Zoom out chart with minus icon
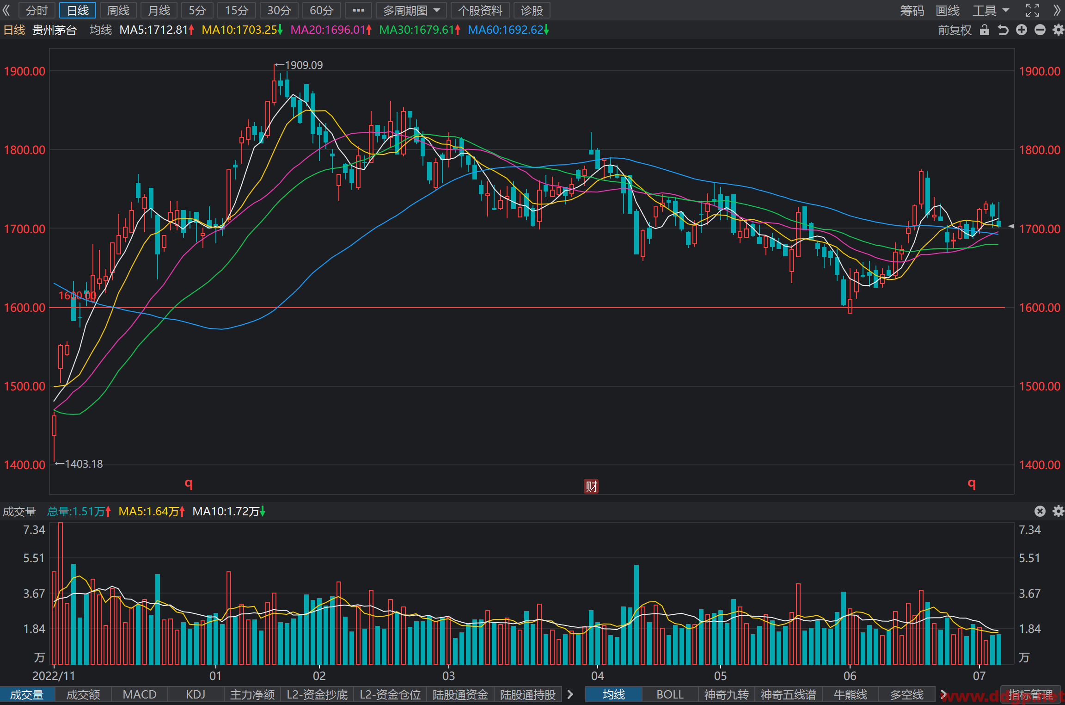Image resolution: width=1065 pixels, height=705 pixels. coord(1040,30)
